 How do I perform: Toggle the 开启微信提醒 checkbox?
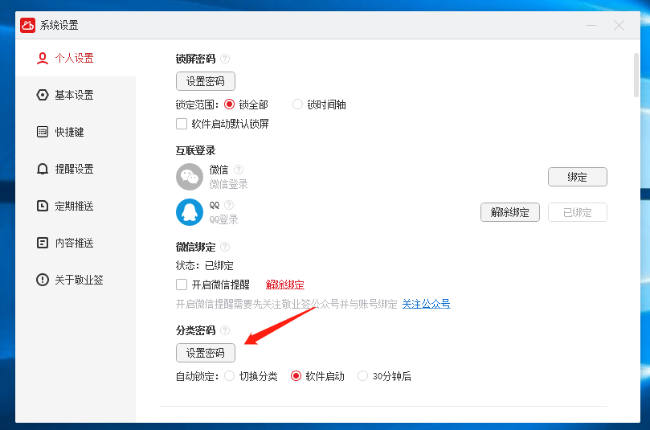pyautogui.click(x=182, y=285)
